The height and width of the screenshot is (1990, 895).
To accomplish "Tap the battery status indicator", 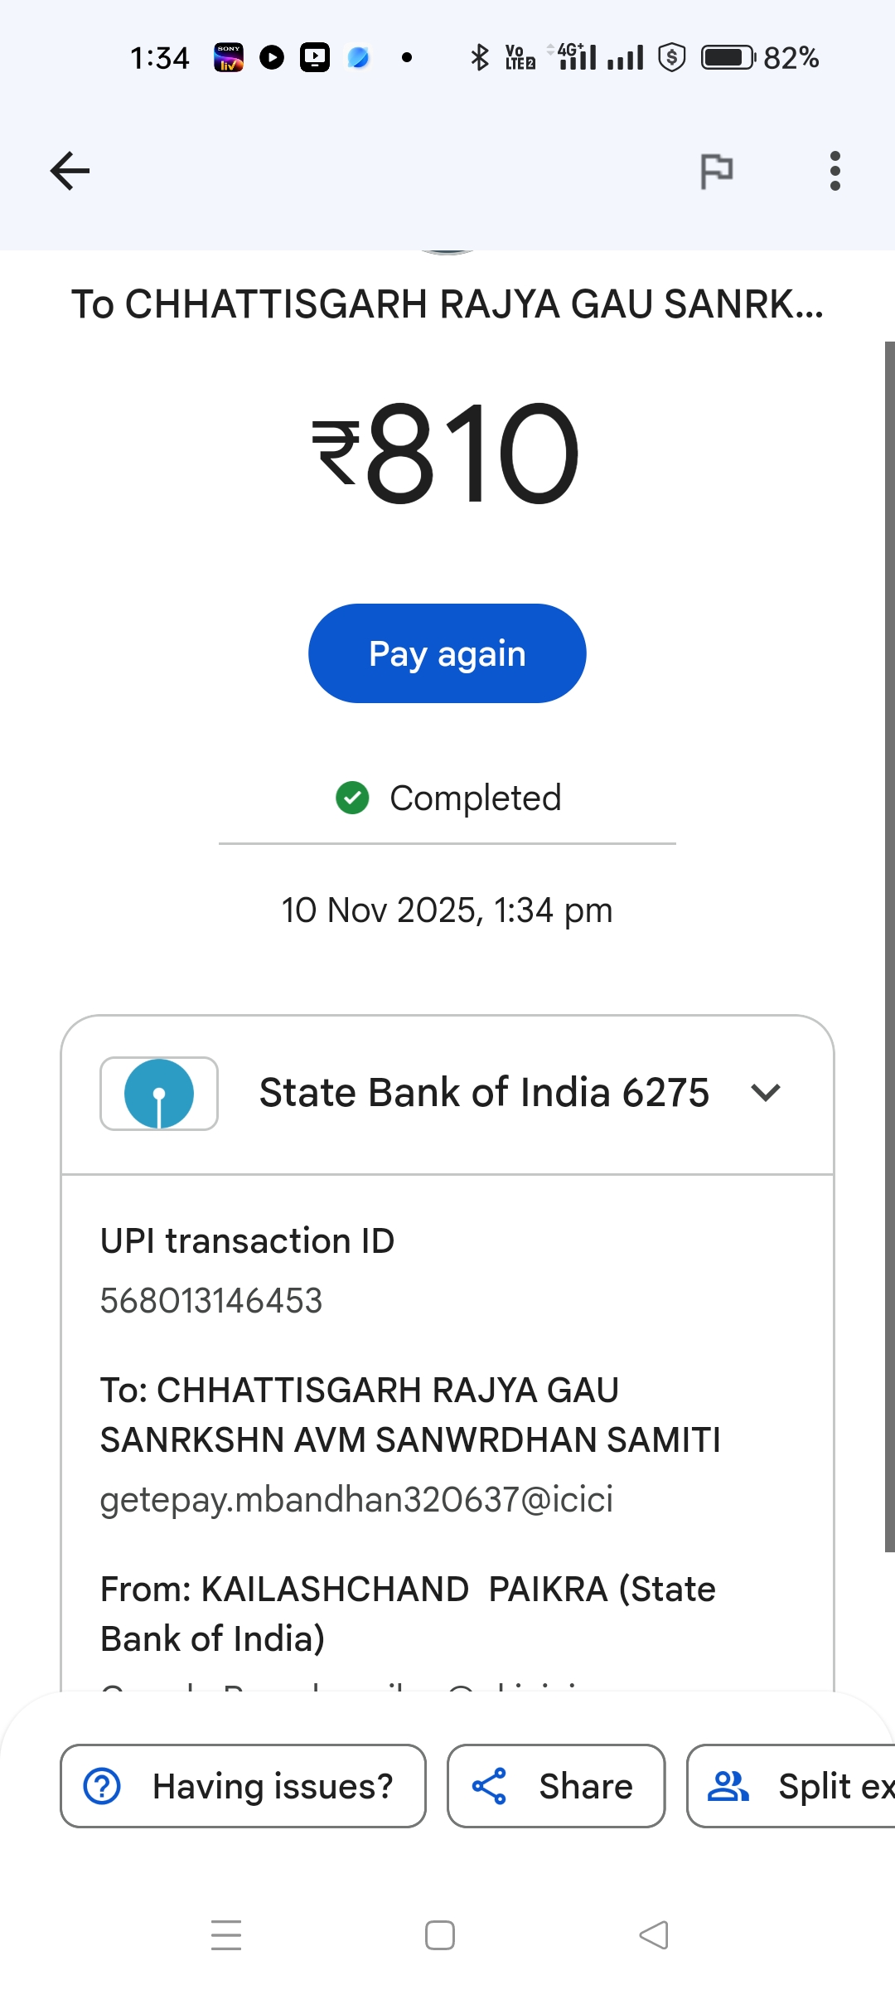I will [x=728, y=57].
